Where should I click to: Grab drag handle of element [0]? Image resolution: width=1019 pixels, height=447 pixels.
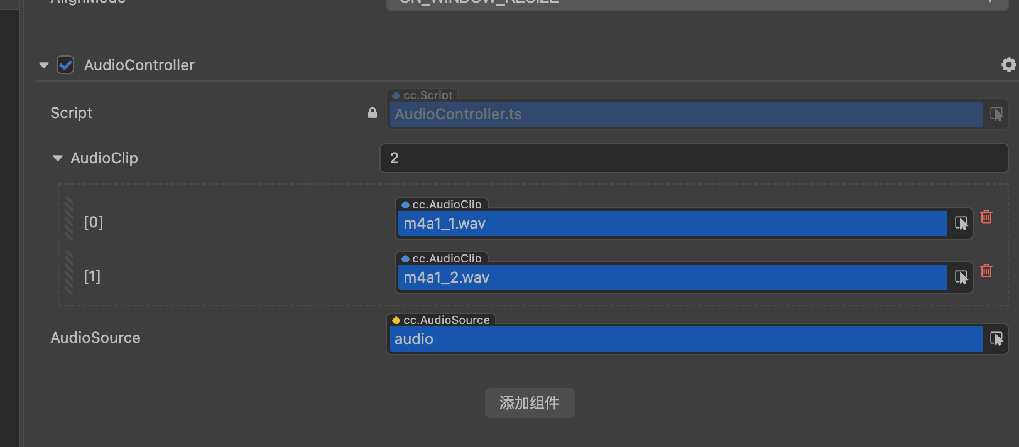(69, 219)
